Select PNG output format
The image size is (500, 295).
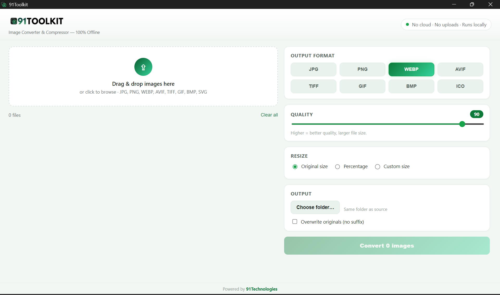(x=362, y=69)
